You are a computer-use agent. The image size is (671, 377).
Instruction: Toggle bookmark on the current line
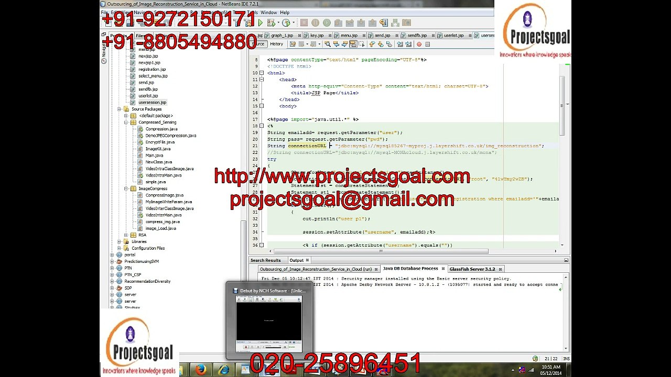pos(389,45)
